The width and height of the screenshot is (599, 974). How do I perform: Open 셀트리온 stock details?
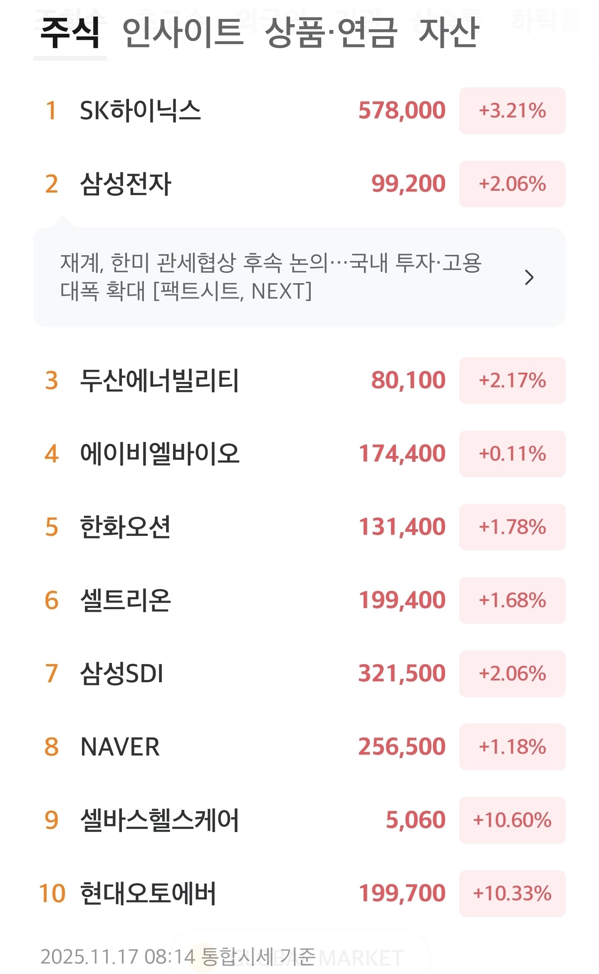point(125,600)
